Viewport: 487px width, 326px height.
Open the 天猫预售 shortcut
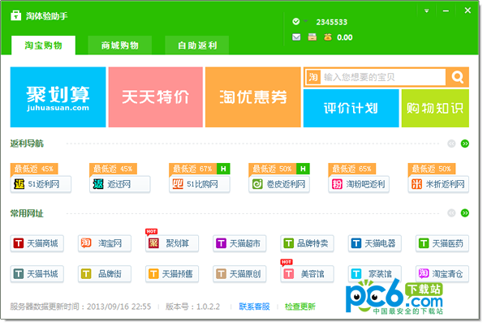(172, 274)
